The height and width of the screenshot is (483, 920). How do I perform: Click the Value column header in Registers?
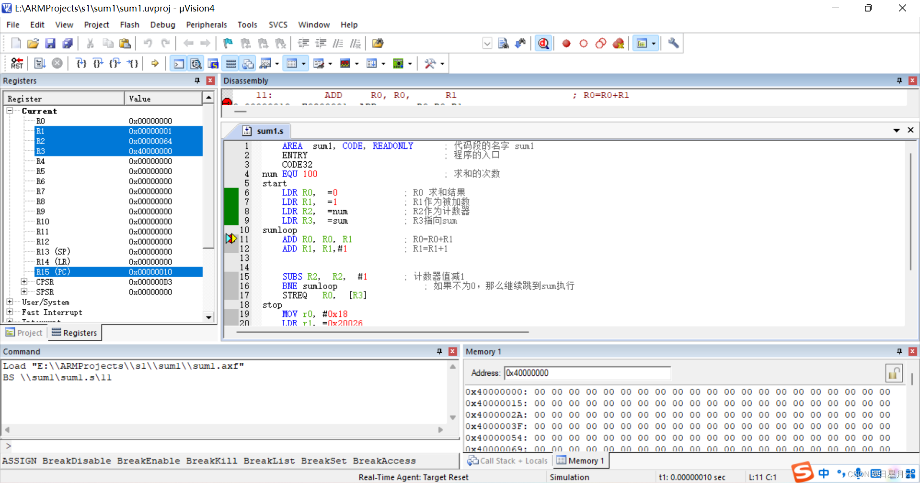click(163, 99)
